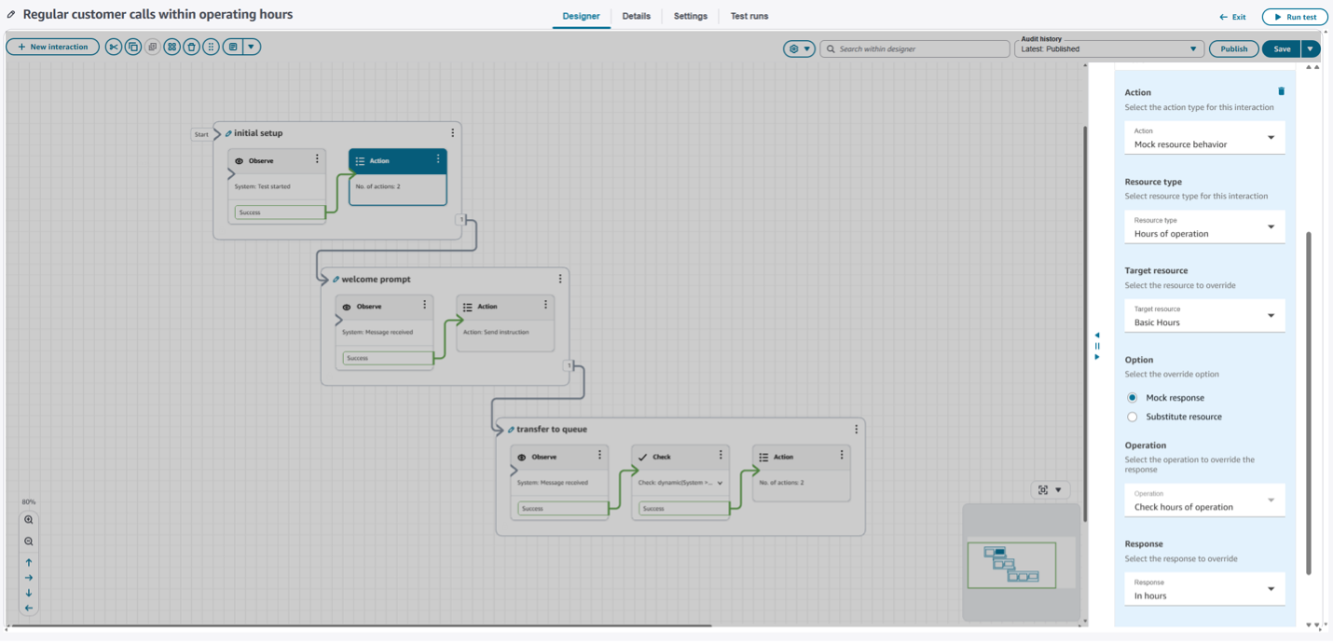Open the Target resource Basic Hours dropdown
The height and width of the screenshot is (643, 1333).
click(1204, 316)
